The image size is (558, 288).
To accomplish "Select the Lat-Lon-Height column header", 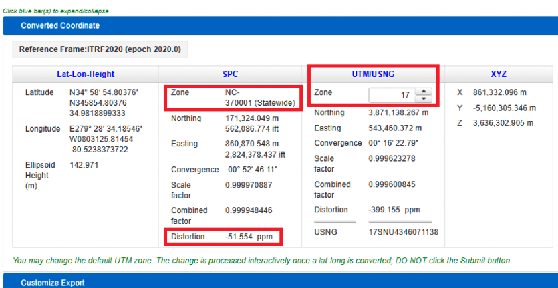I will click(x=85, y=74).
